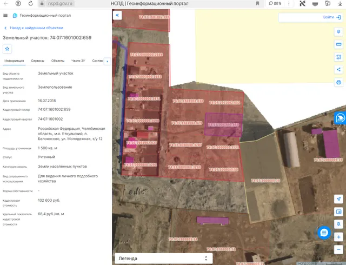Click the cadastral quarter 74:07:1601002 value
This screenshot has height=265, width=346.
[x=50, y=119]
